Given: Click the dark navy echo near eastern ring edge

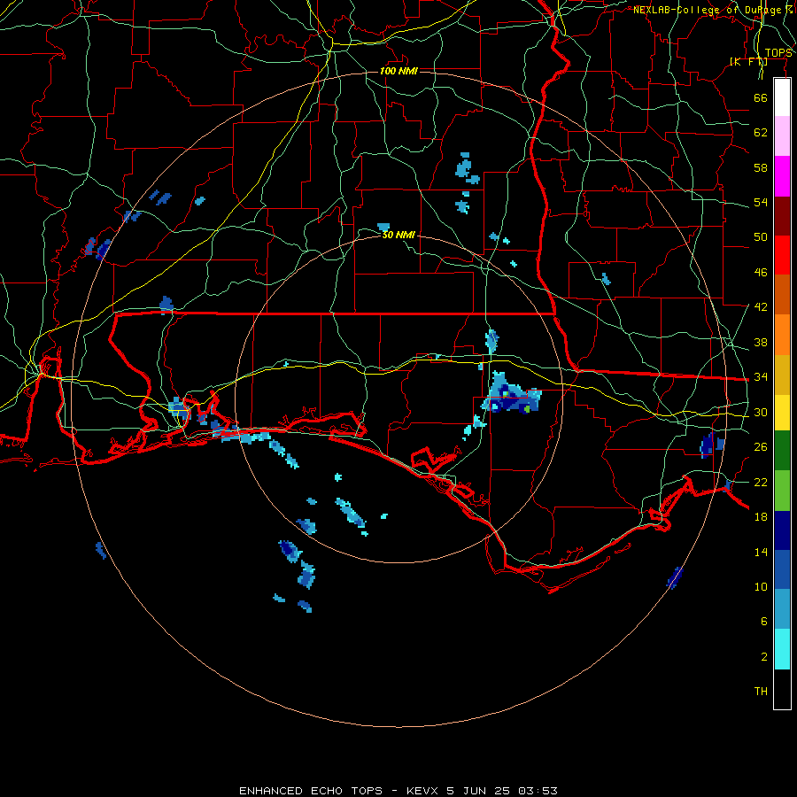Looking at the screenshot, I should tap(707, 445).
